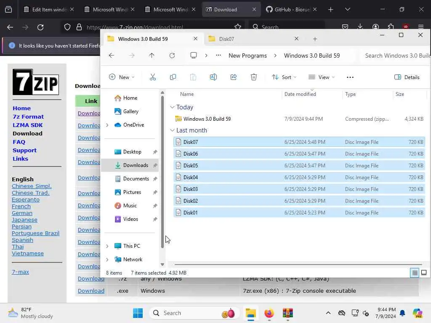
Task: Collapse the Today group
Action: coord(172,107)
